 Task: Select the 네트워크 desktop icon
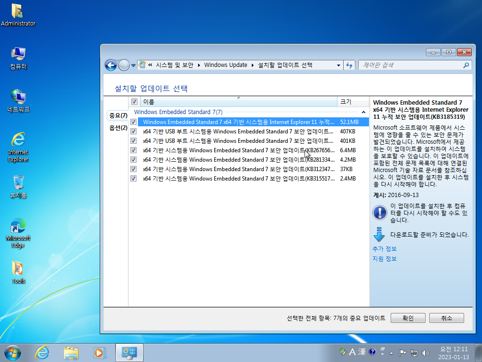[18, 101]
